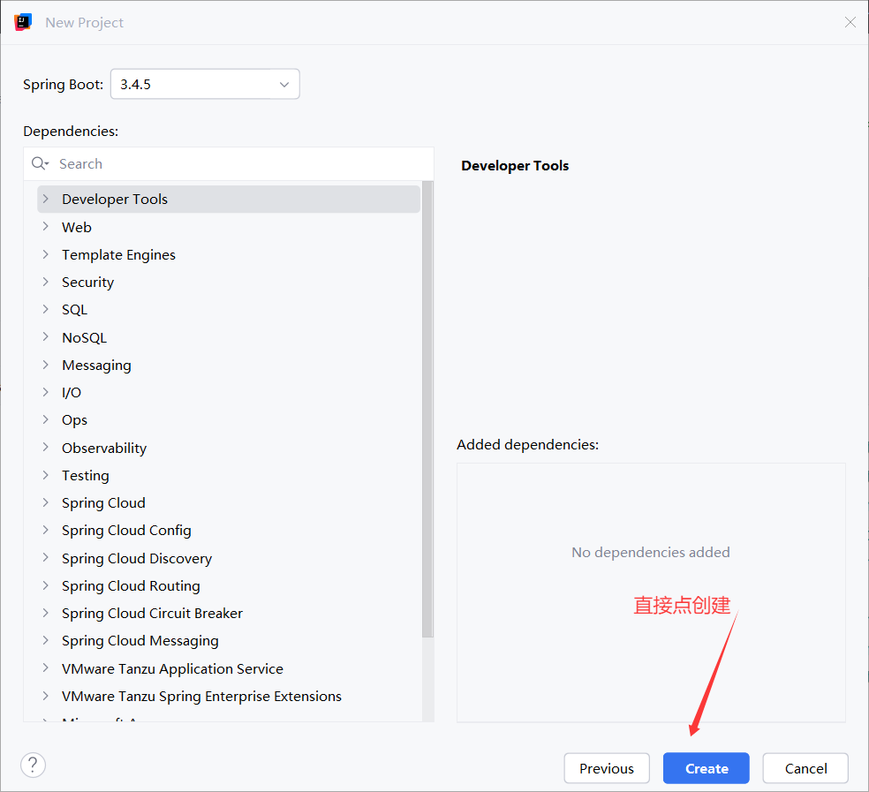Expand the Template Engines chevron
The image size is (869, 792).
pos(46,253)
